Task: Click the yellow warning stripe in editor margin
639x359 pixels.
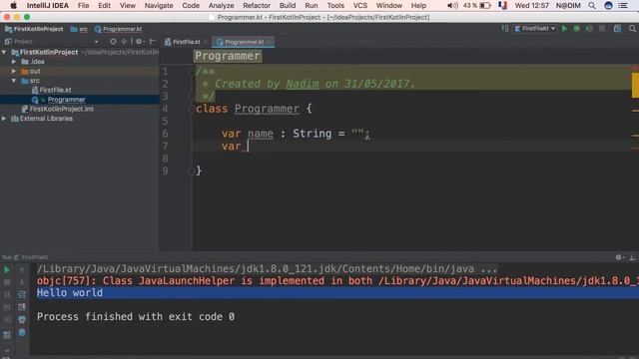Action: click(635, 86)
